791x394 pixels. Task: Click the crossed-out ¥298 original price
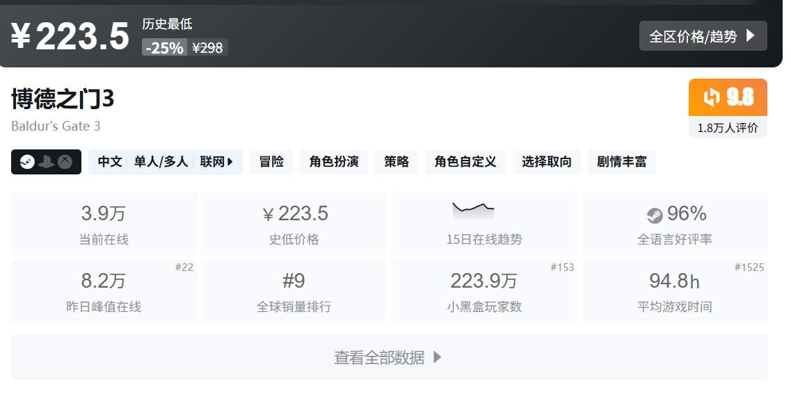(x=207, y=47)
